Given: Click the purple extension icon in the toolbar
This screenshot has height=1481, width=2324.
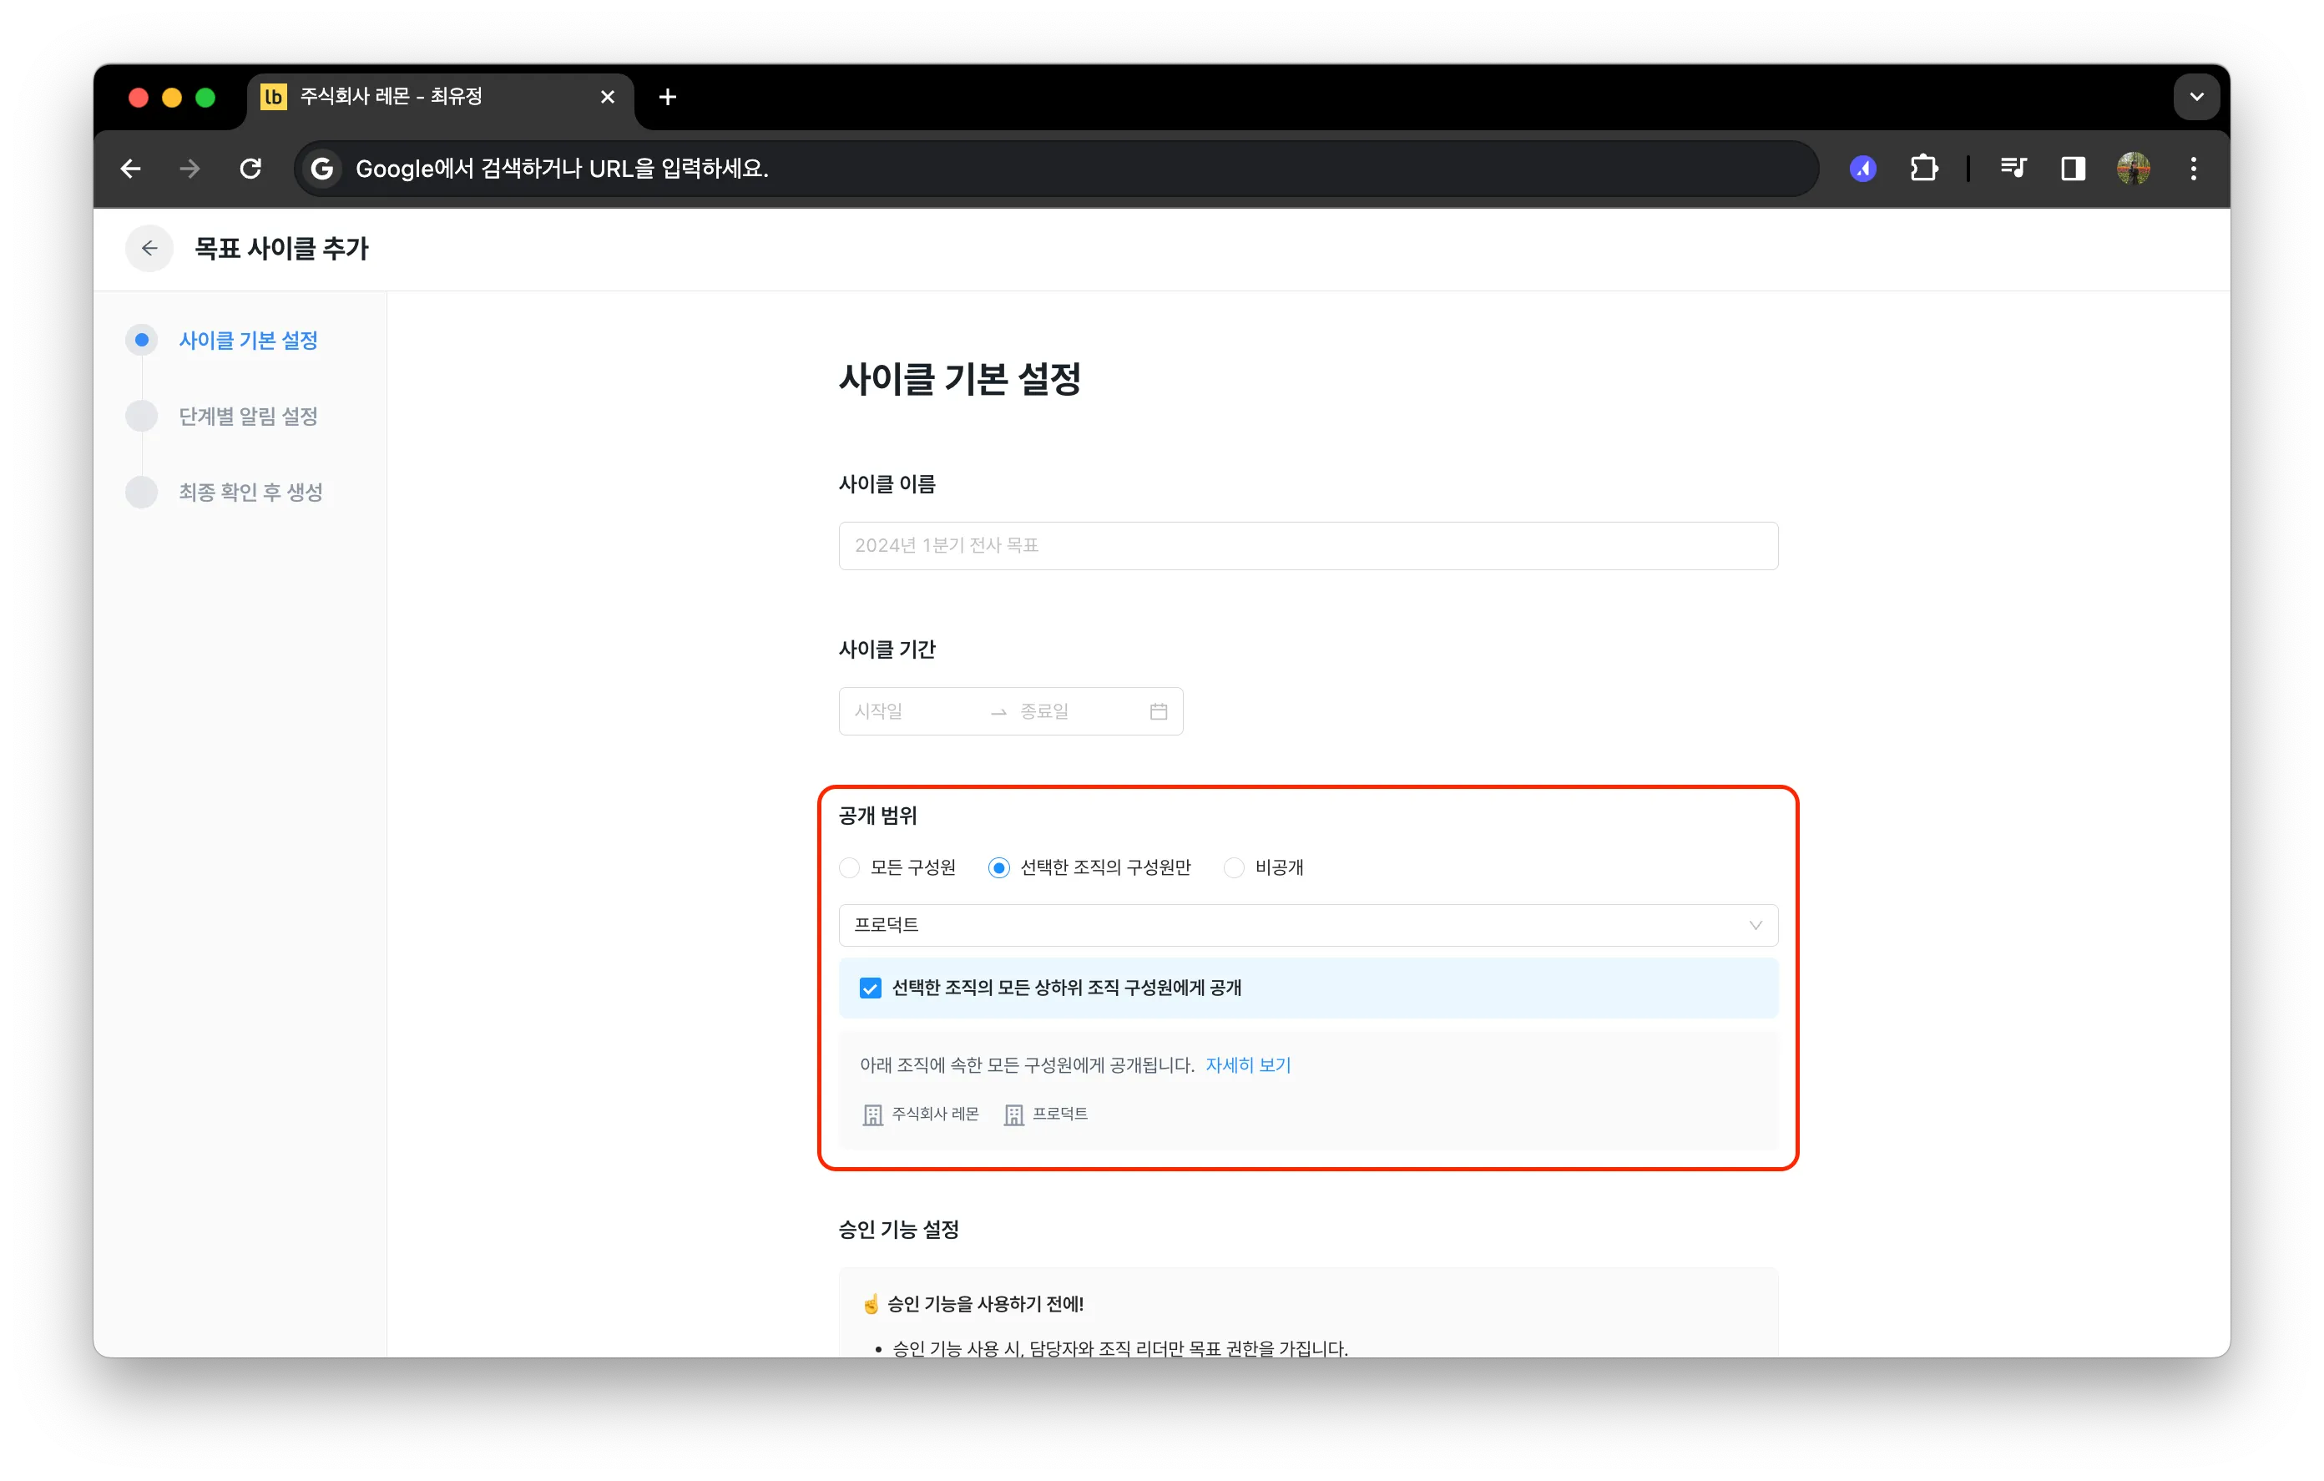Looking at the screenshot, I should coord(1862,169).
